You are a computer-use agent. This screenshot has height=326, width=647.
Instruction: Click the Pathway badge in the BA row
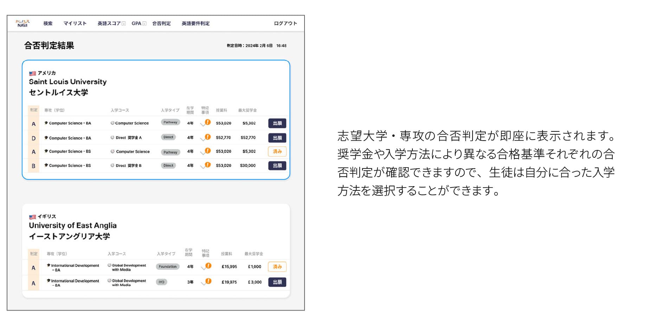click(x=171, y=122)
